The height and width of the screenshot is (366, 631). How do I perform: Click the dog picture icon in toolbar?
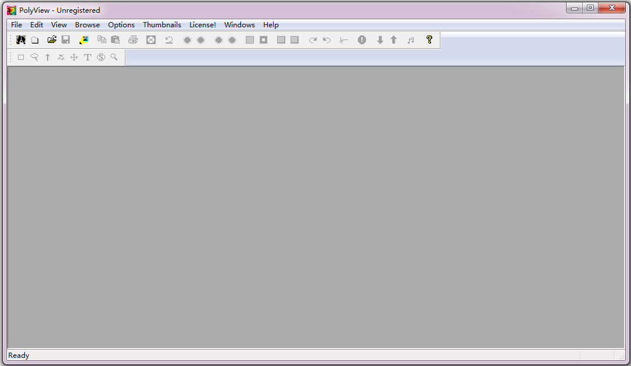click(21, 40)
